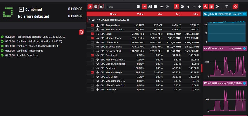Viewport: 248px width, 116px height.
Task: Toggle voltage sensor type filter
Action: [x=182, y=7]
